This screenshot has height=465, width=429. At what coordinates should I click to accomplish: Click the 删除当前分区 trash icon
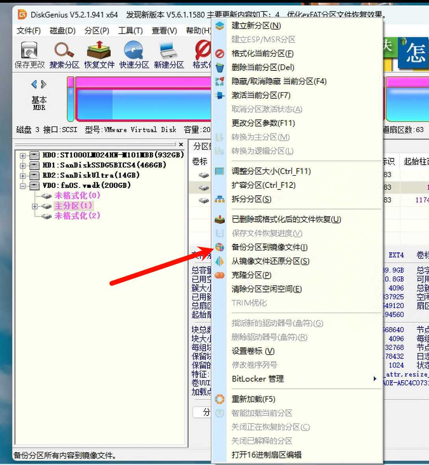pyautogui.click(x=220, y=68)
